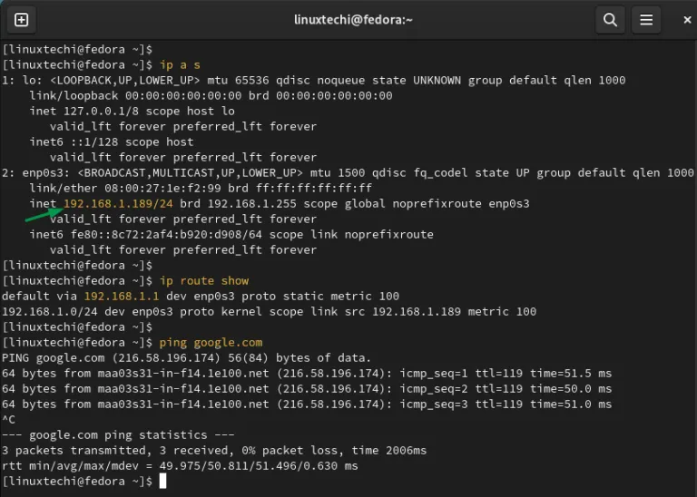Click the highlighted IP 192.168.1.189/24

(x=118, y=203)
